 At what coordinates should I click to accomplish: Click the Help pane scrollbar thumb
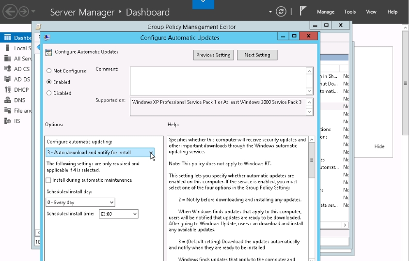(x=312, y=160)
